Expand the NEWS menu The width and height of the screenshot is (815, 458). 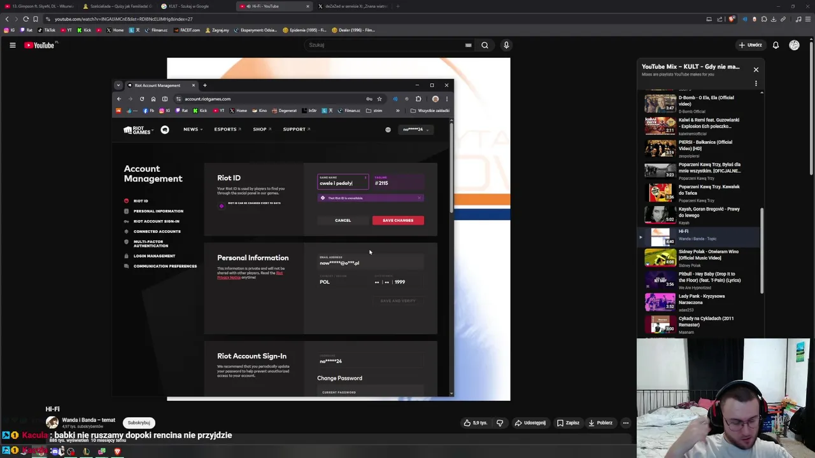[193, 129]
